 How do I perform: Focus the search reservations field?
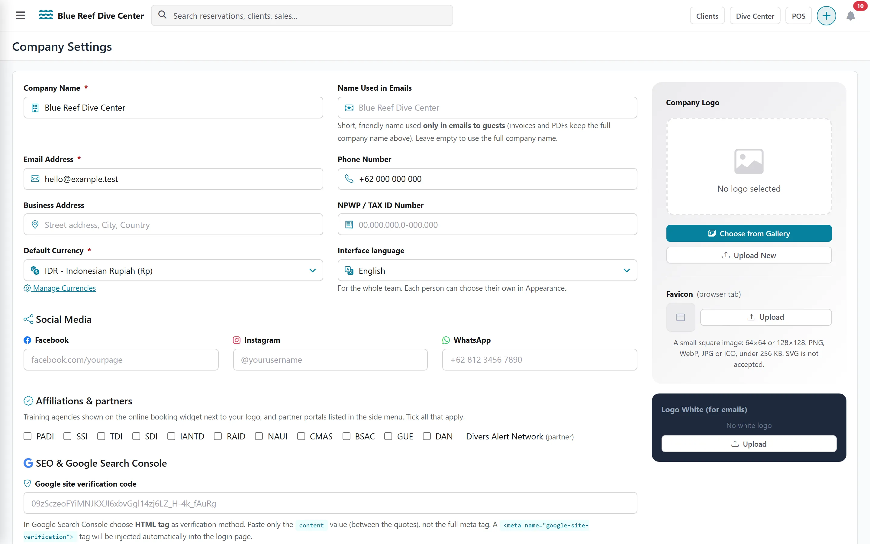point(302,15)
